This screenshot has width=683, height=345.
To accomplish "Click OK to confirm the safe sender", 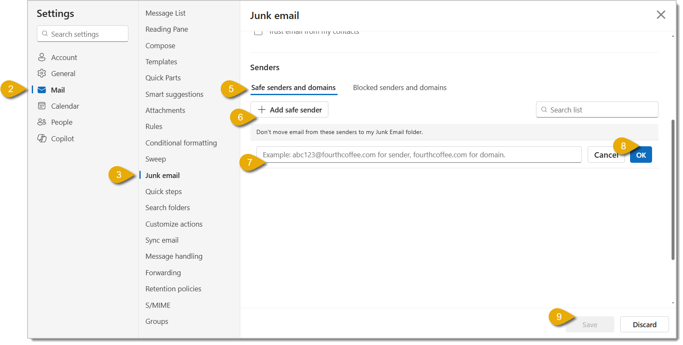I will 641,155.
